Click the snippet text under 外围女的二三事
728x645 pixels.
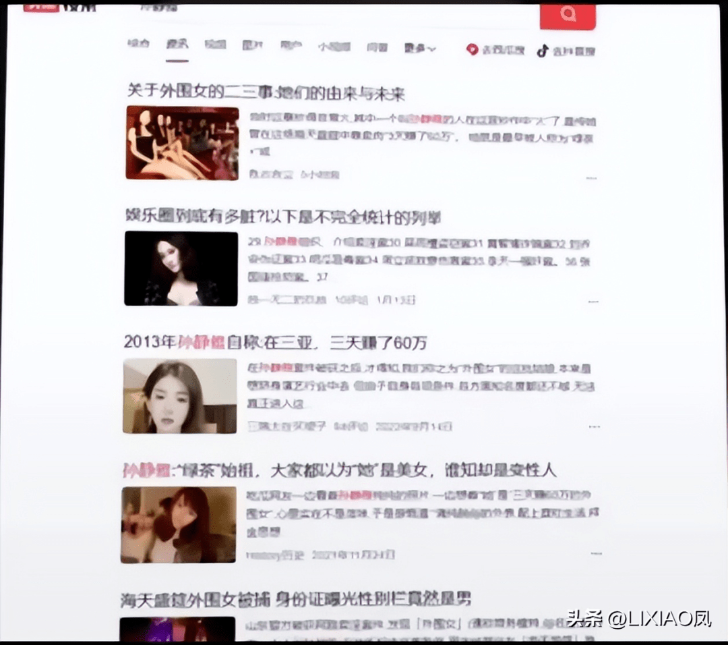pos(423,135)
